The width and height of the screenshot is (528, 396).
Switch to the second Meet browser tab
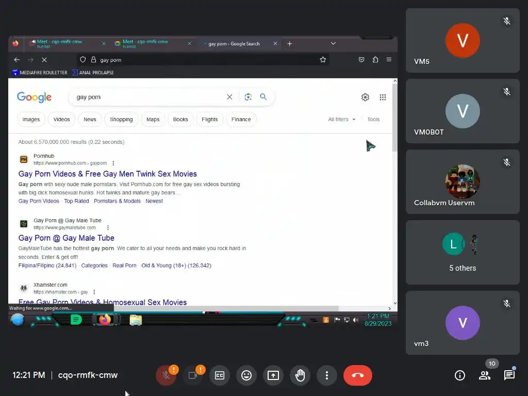(153, 43)
